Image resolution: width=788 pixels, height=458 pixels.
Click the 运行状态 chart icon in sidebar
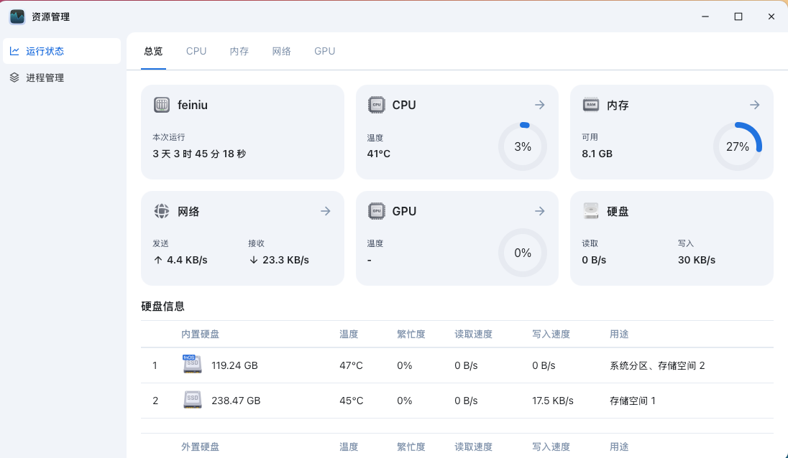pyautogui.click(x=14, y=51)
